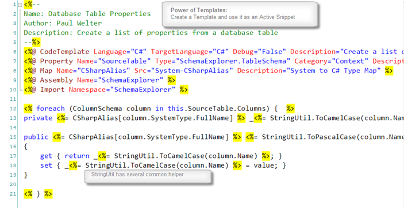Click the 'Description: Create a list of properties' comment line

point(151,33)
